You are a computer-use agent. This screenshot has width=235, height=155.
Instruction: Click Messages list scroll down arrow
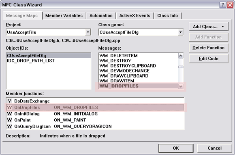[181, 86]
